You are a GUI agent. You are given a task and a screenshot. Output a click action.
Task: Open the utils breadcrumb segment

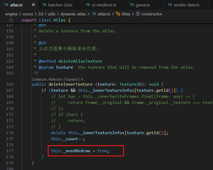point(52,14)
